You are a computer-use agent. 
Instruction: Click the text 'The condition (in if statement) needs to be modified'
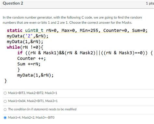pyautogui.click(x=42, y=109)
